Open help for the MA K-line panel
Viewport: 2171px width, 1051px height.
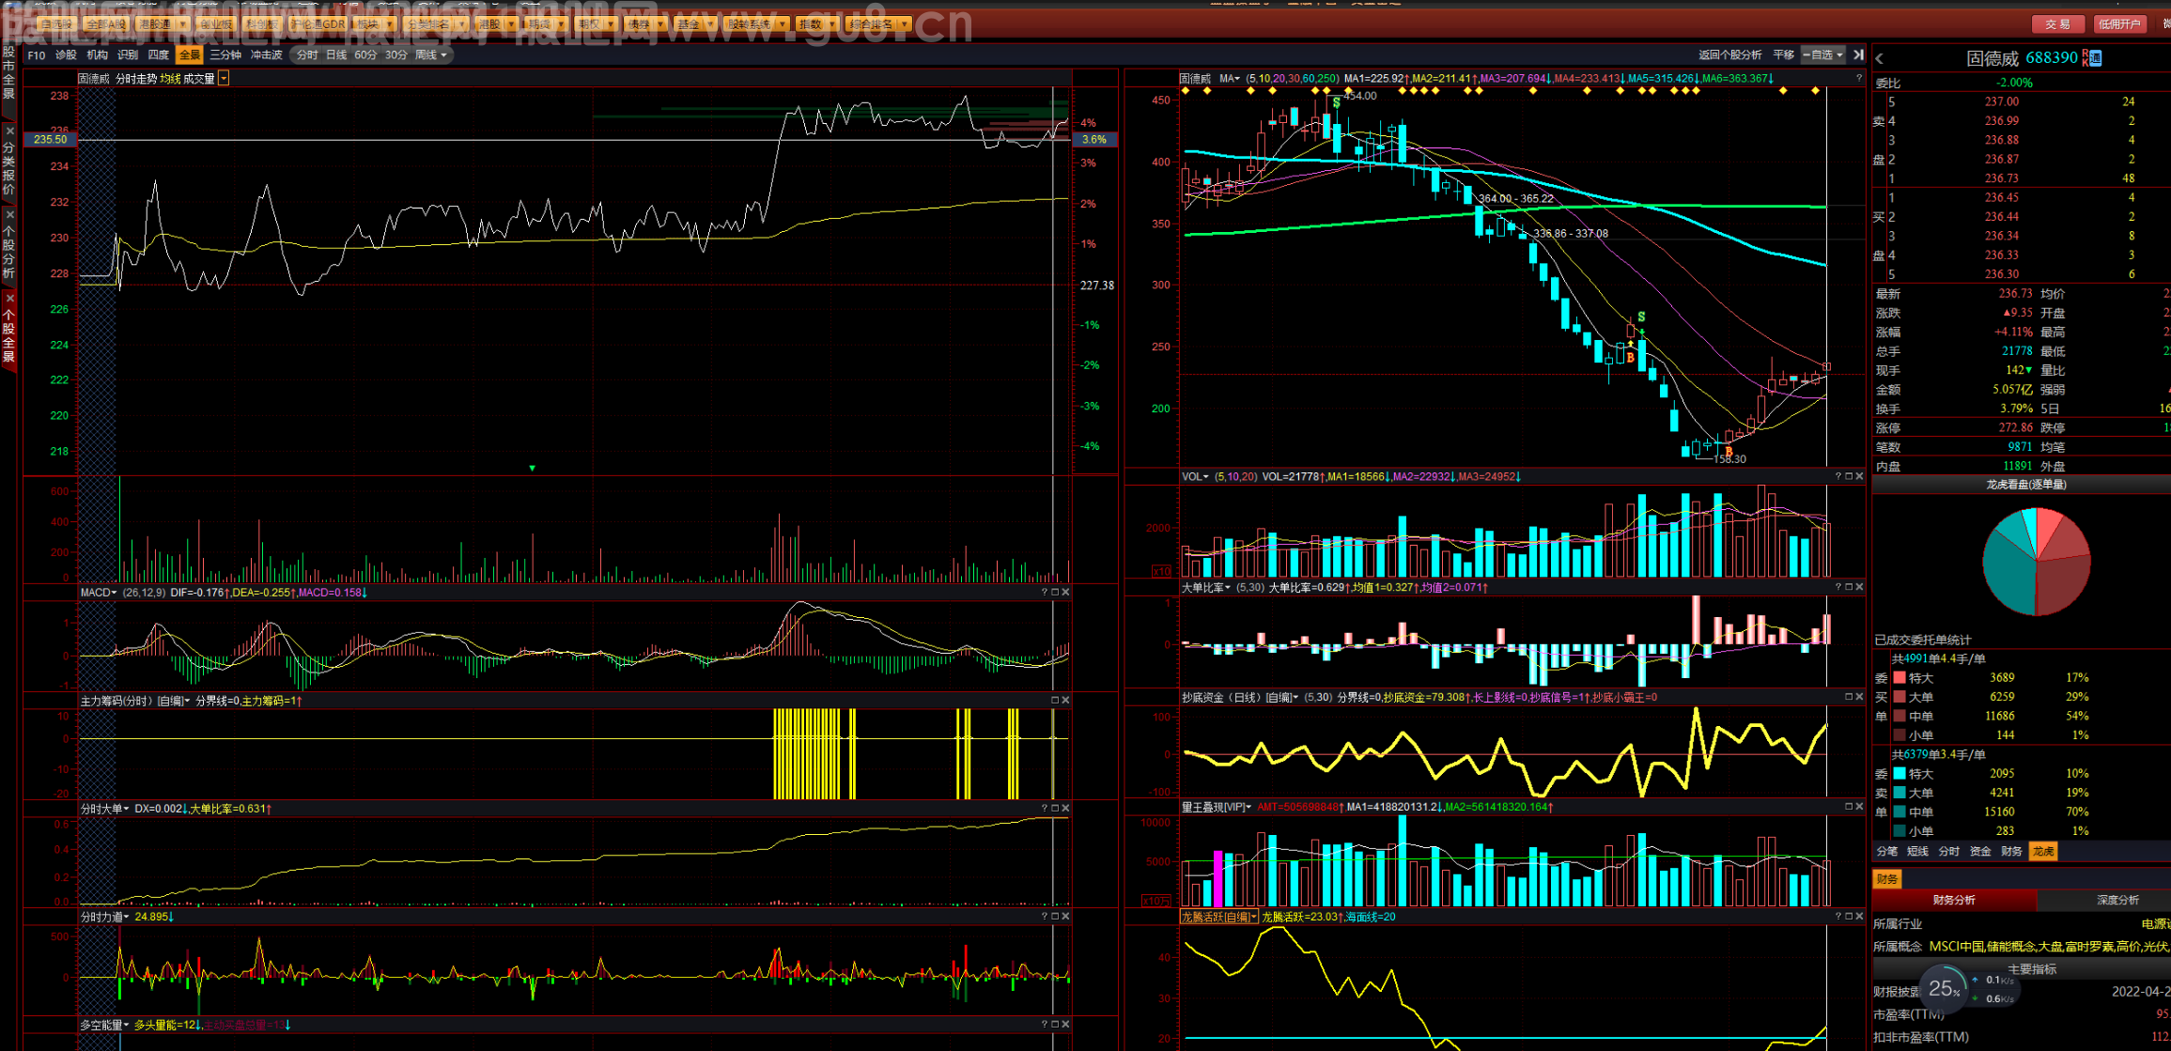(1858, 79)
